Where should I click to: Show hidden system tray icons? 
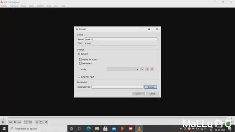tap(181, 129)
